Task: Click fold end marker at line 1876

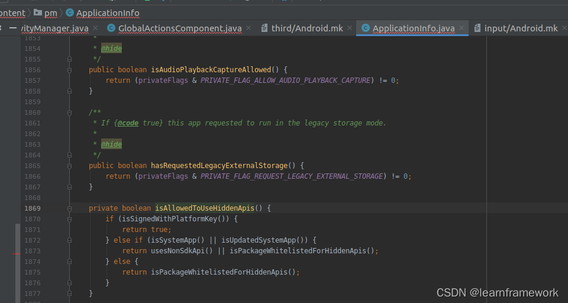Action: (70, 283)
